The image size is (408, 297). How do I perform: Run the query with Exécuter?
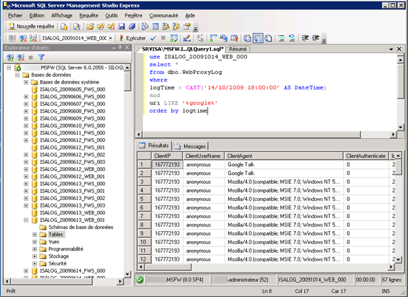click(x=132, y=38)
